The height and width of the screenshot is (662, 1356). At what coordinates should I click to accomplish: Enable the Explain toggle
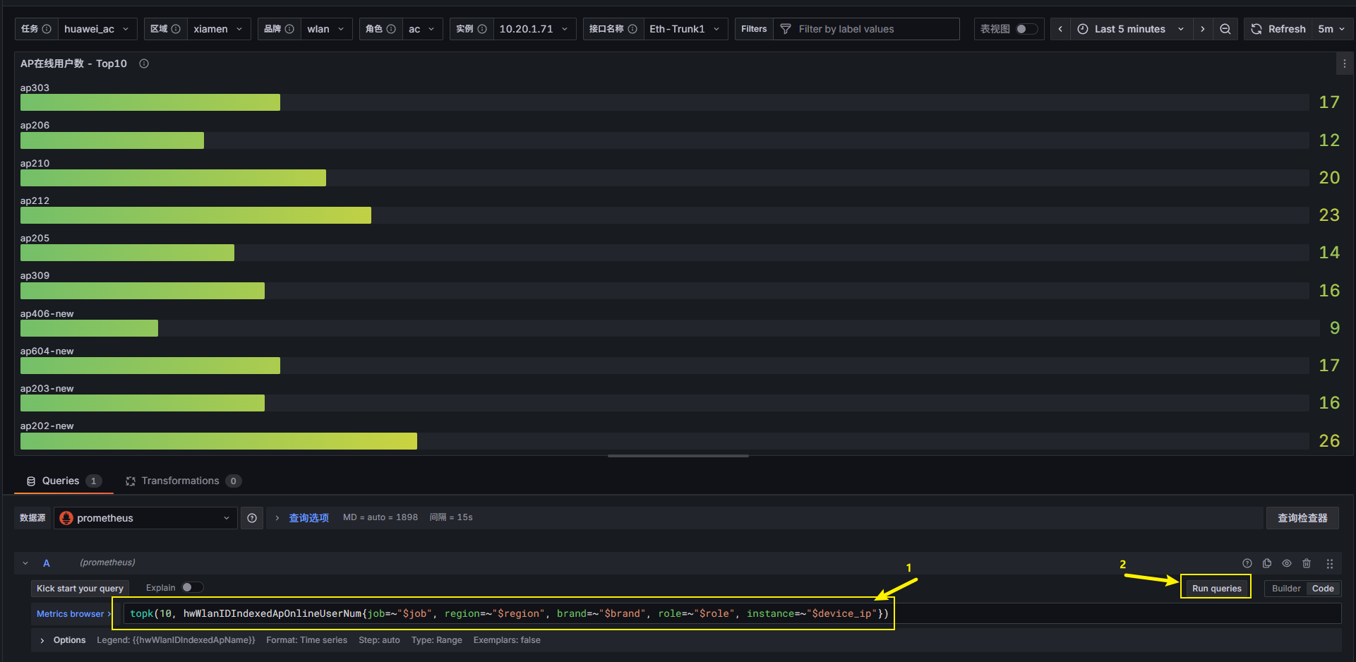click(191, 588)
